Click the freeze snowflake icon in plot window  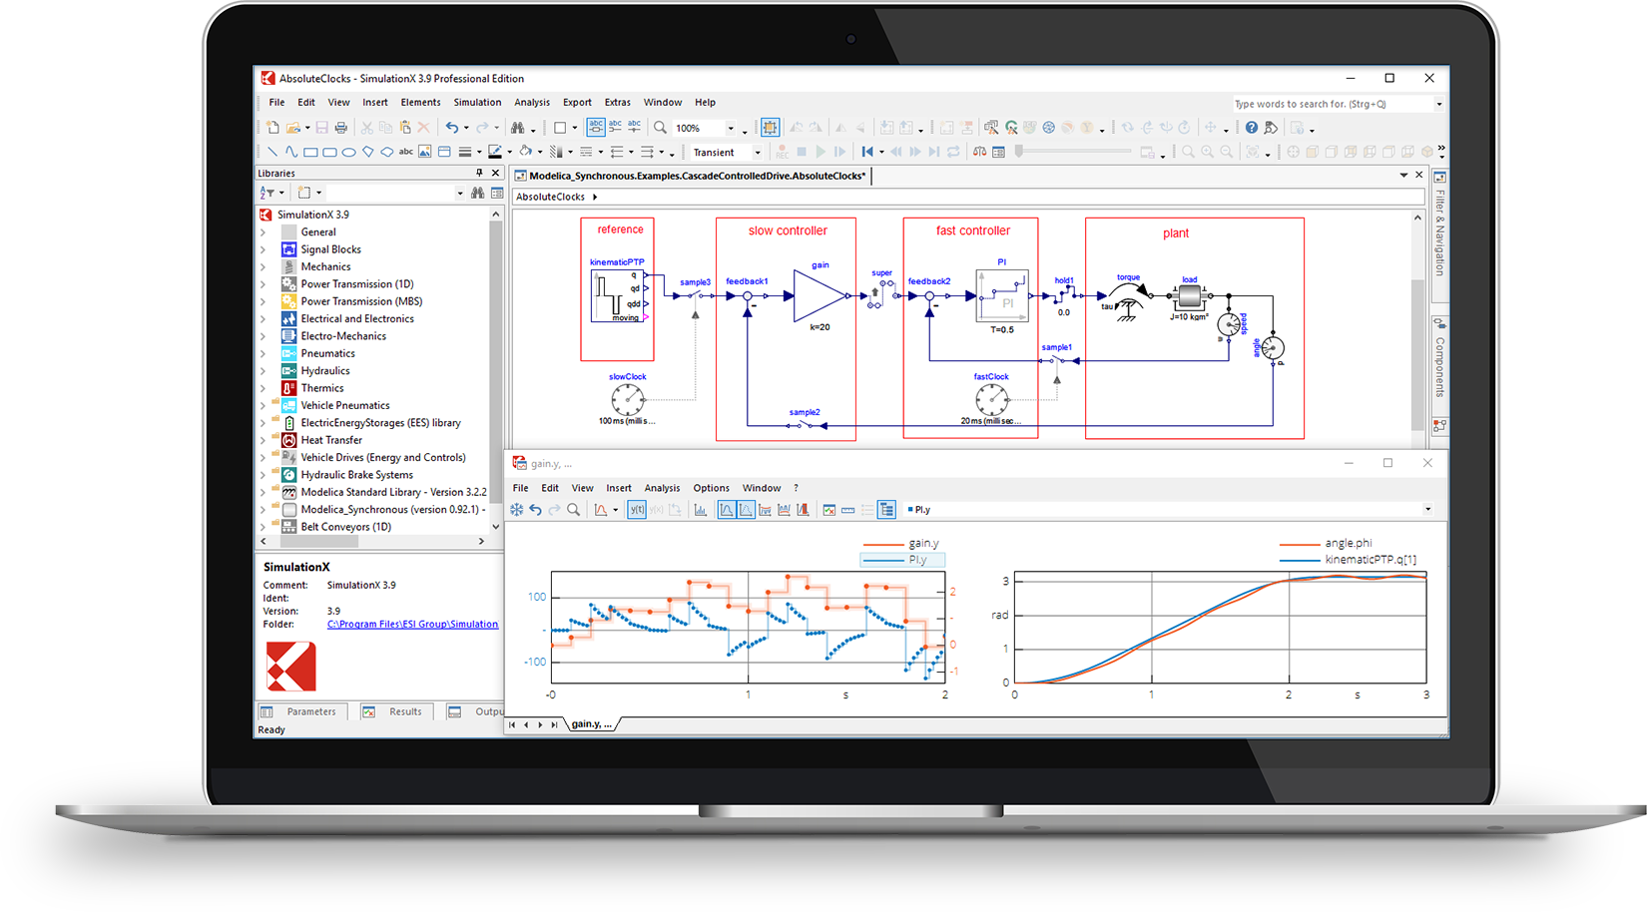coord(517,510)
